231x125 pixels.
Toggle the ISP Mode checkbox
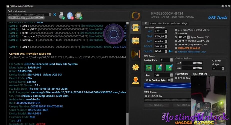pos(176,33)
